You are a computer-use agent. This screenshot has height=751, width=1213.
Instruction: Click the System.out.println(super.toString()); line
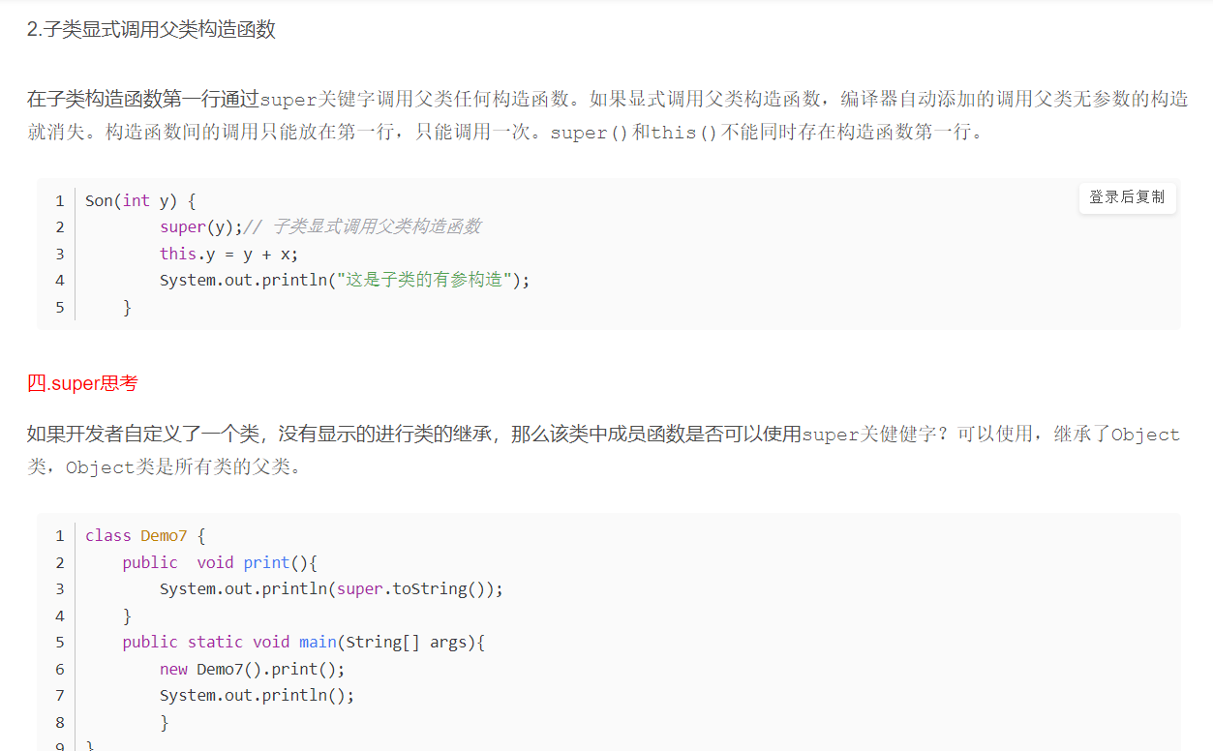332,588
